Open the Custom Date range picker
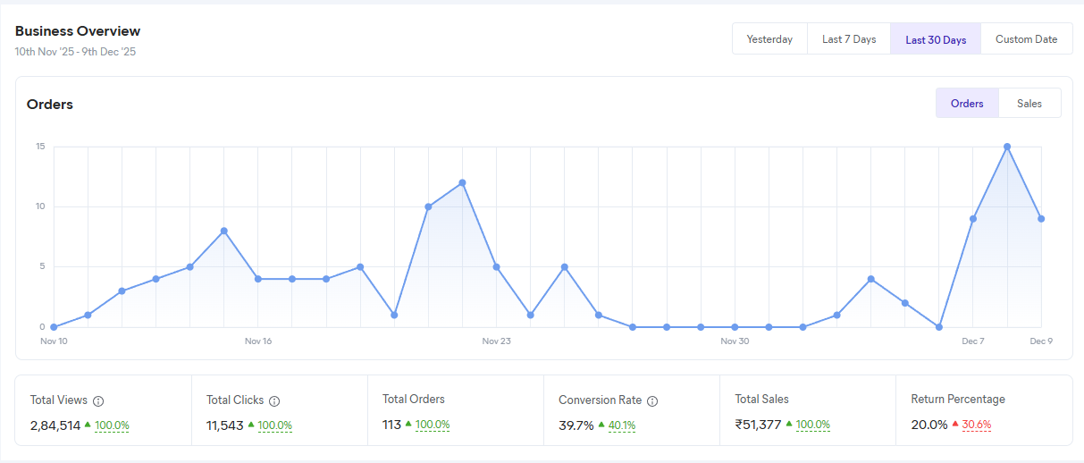 pyautogui.click(x=1026, y=39)
